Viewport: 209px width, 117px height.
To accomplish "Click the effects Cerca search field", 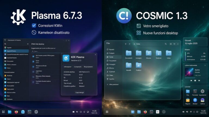I will pyautogui.click(x=46, y=51).
